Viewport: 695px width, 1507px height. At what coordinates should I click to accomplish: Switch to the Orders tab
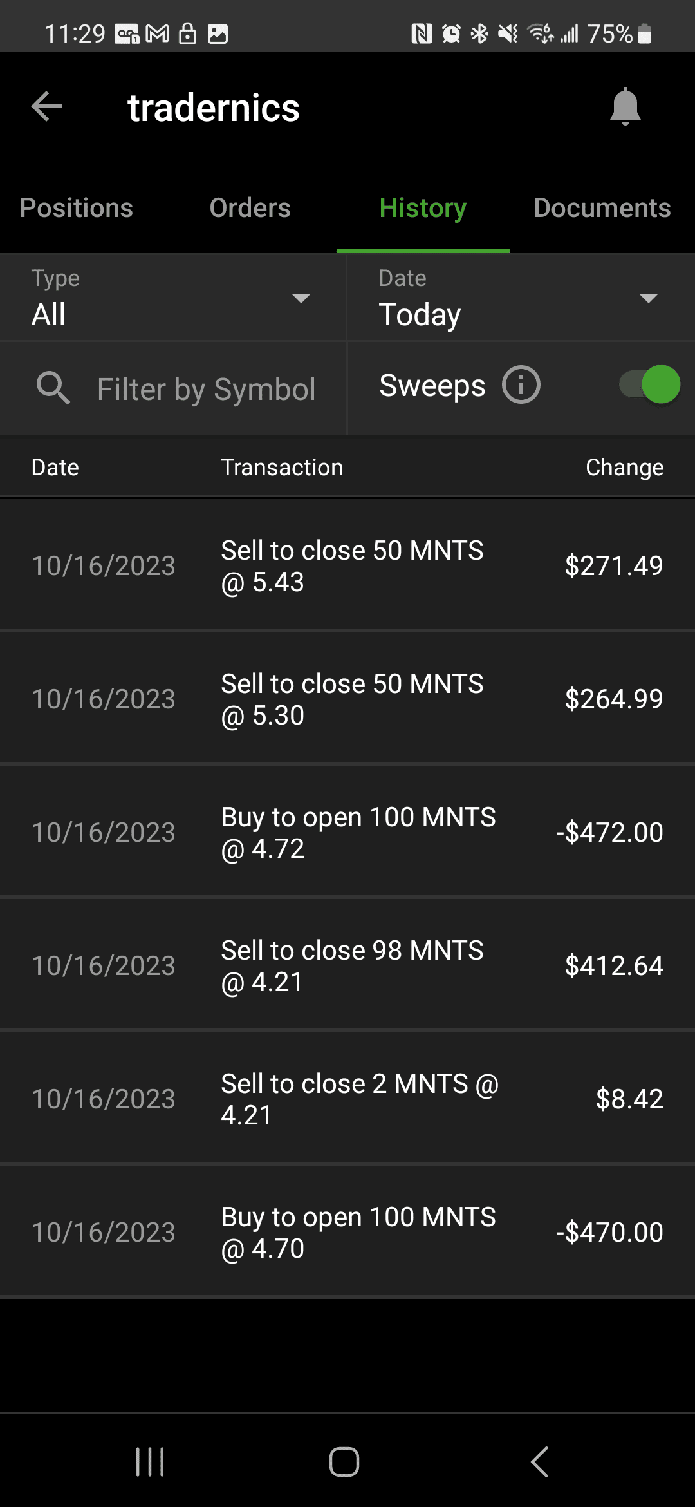coord(250,208)
